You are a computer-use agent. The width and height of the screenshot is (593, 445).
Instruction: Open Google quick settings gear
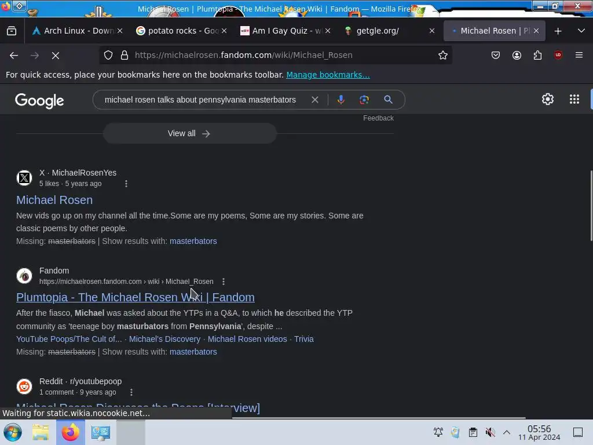click(548, 99)
